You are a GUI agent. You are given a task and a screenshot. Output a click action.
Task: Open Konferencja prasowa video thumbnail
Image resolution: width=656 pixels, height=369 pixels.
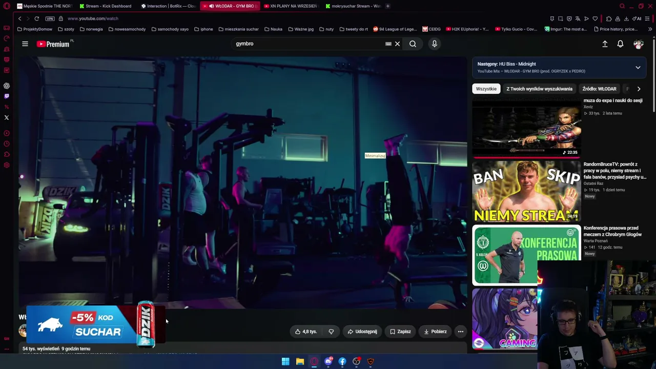point(526,255)
